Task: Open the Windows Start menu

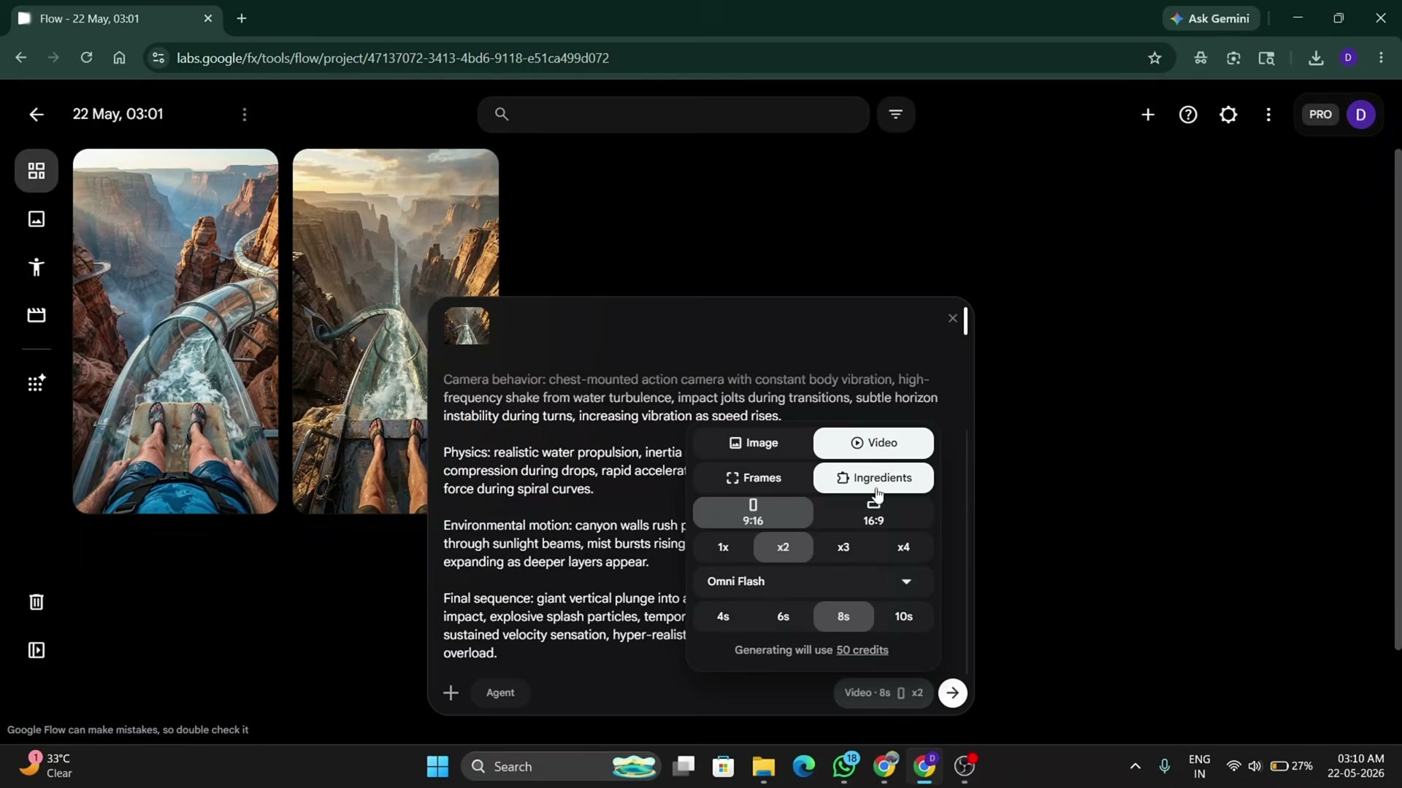Action: click(x=438, y=766)
